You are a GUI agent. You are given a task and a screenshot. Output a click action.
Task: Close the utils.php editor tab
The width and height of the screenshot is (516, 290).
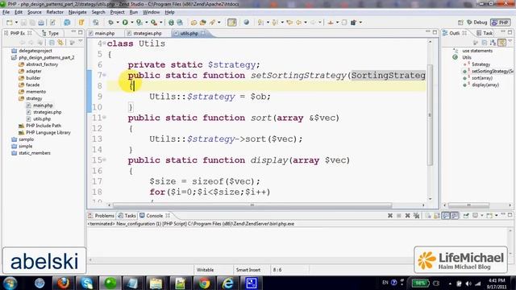click(203, 33)
